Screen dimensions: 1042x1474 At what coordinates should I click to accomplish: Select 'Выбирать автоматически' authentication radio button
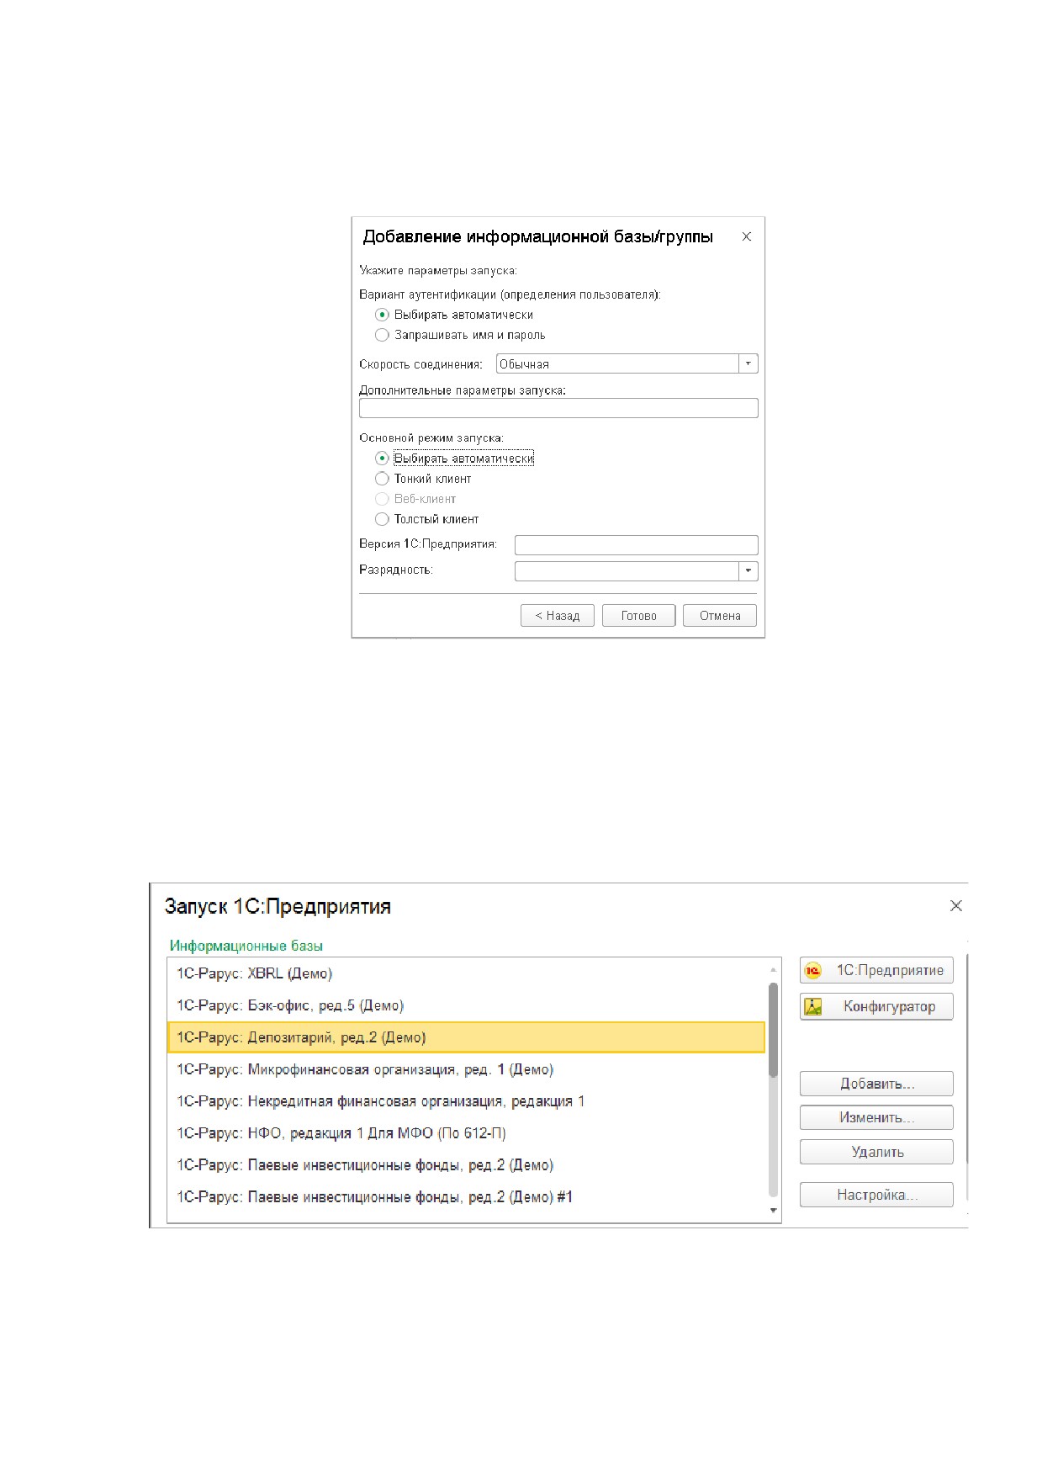(382, 315)
